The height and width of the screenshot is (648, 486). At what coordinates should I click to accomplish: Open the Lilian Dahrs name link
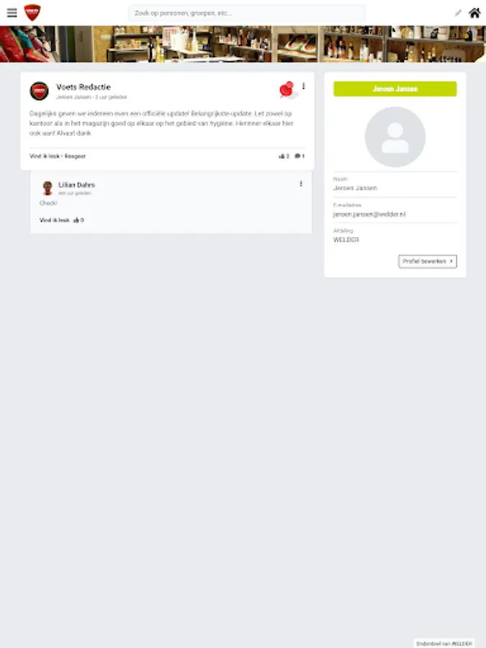click(76, 185)
